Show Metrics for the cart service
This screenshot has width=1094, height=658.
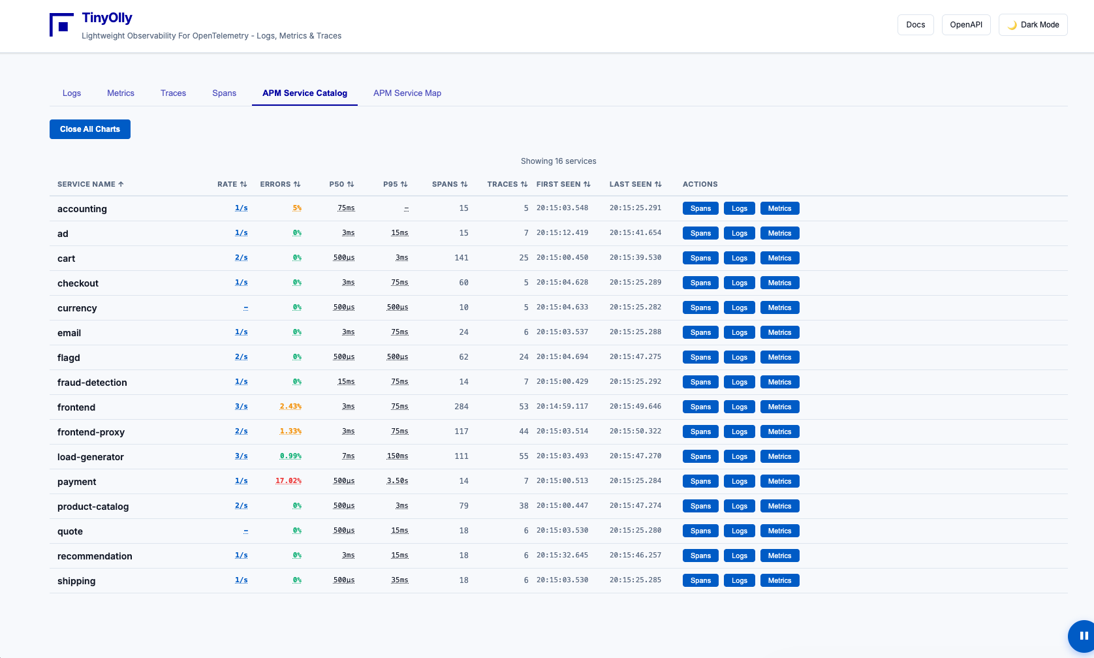click(779, 258)
